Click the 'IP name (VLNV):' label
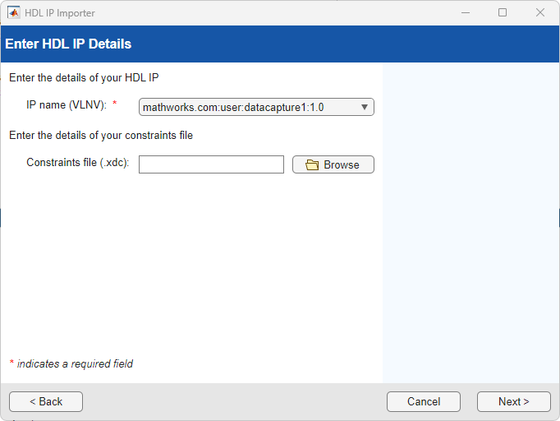Screen dimensions: 560x421 coord(67,105)
